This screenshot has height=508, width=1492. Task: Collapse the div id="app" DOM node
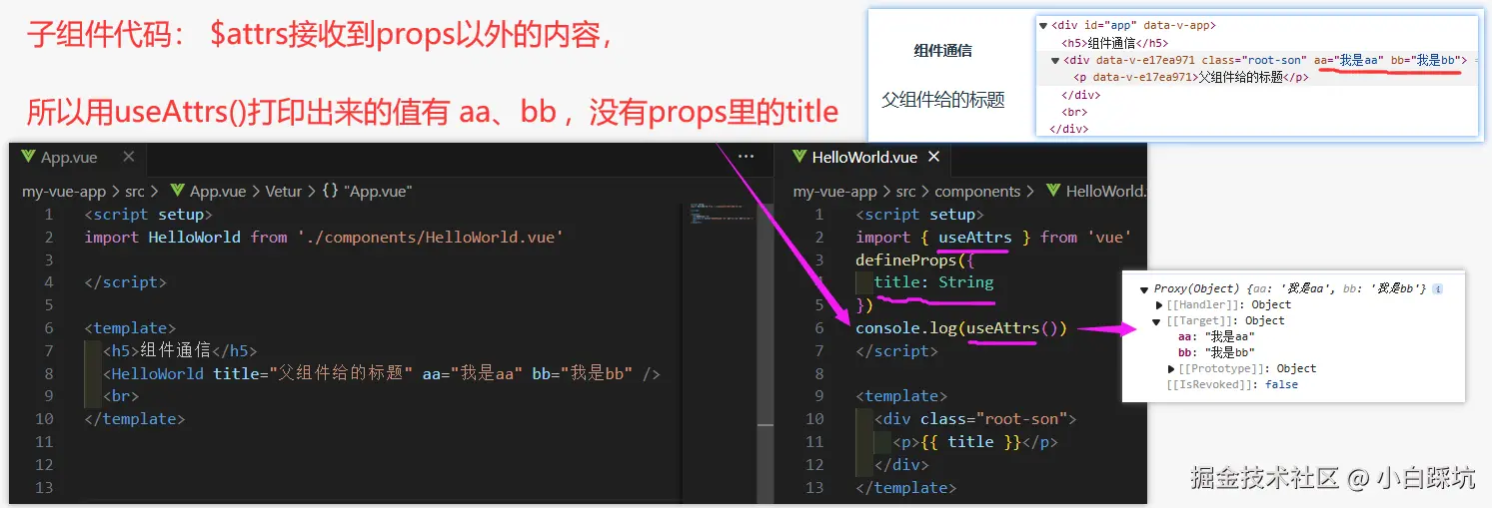1043,26
